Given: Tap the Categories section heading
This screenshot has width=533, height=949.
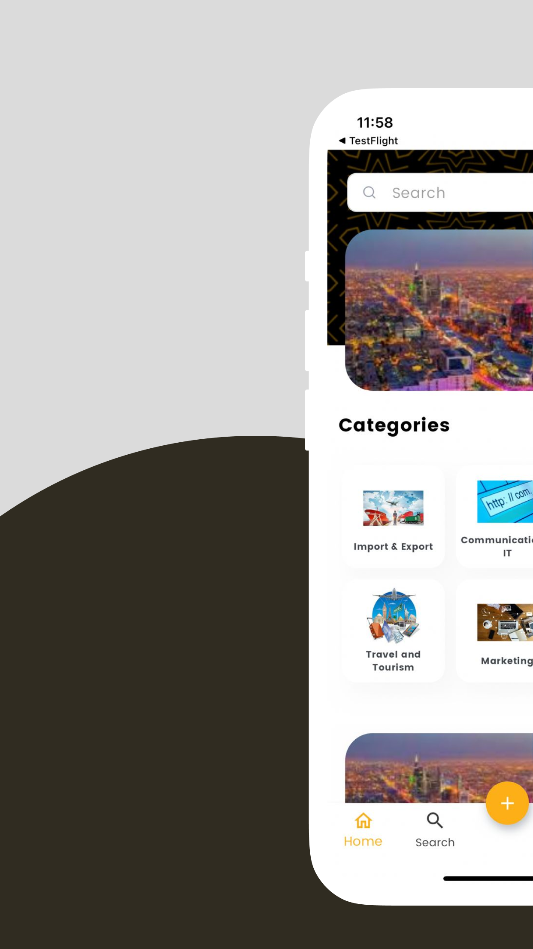Looking at the screenshot, I should pos(394,426).
